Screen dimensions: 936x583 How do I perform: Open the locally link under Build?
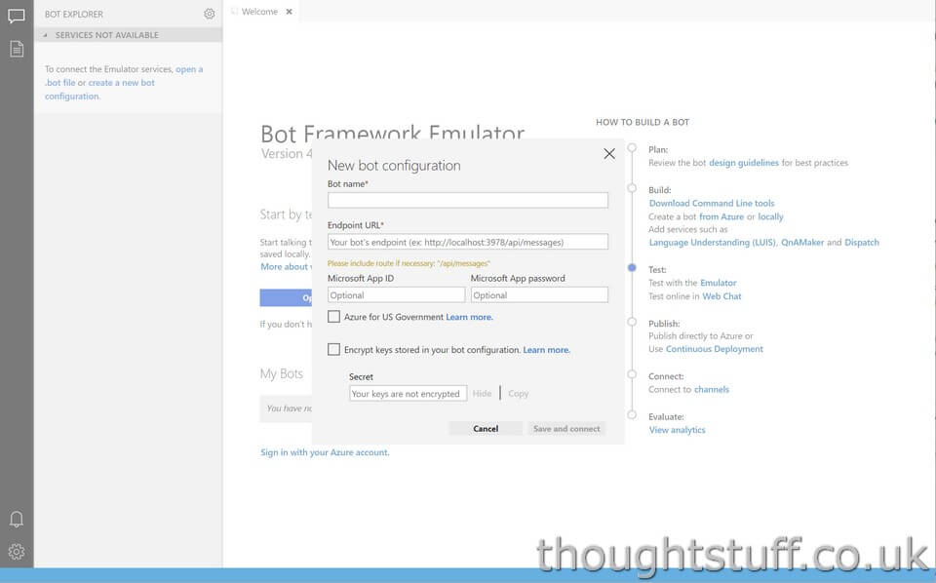(x=770, y=216)
